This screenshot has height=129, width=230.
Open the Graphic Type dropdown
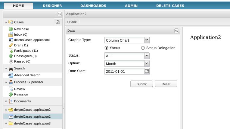pyautogui.click(x=147, y=40)
